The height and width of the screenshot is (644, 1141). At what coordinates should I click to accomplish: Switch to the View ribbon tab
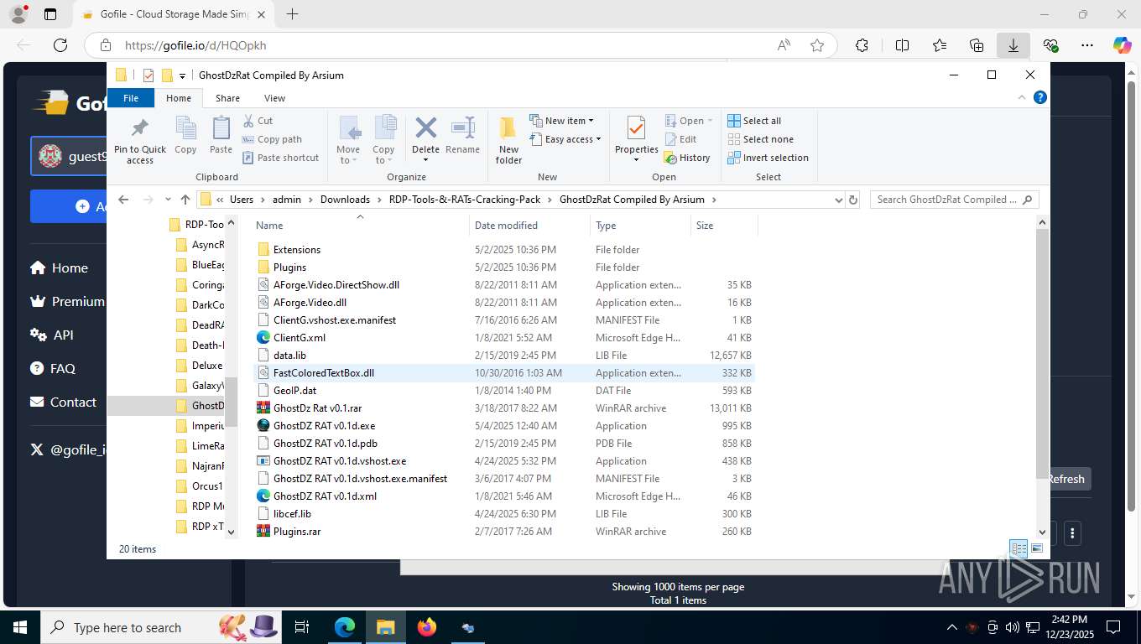(x=274, y=98)
